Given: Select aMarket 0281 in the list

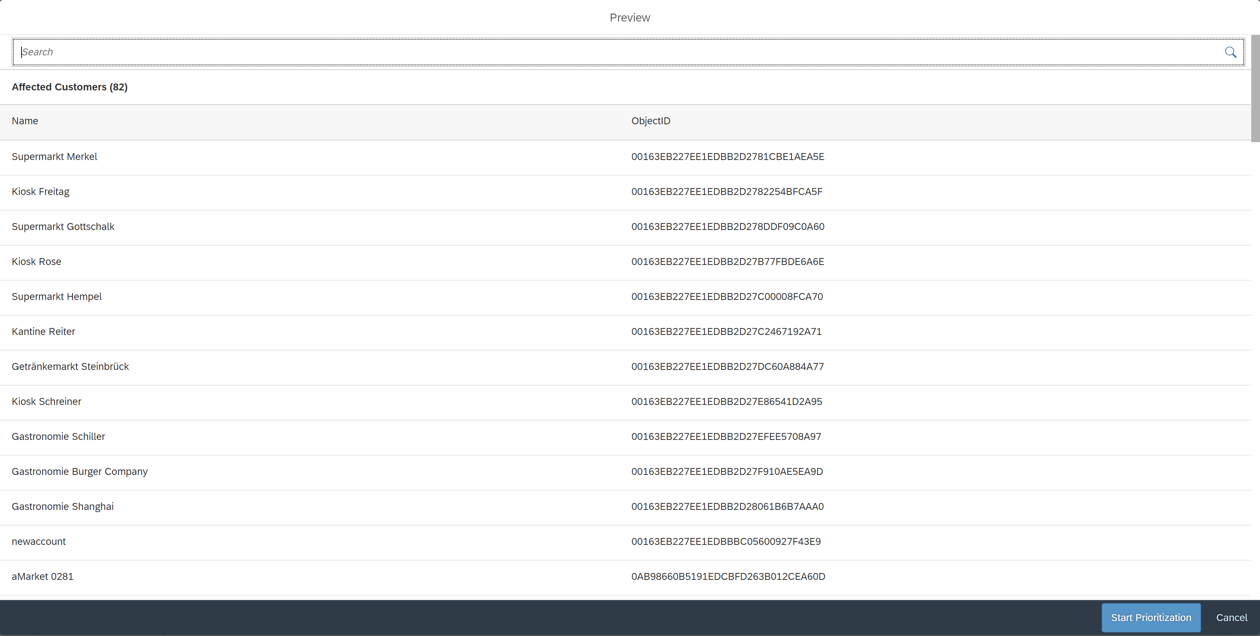Looking at the screenshot, I should click(43, 576).
